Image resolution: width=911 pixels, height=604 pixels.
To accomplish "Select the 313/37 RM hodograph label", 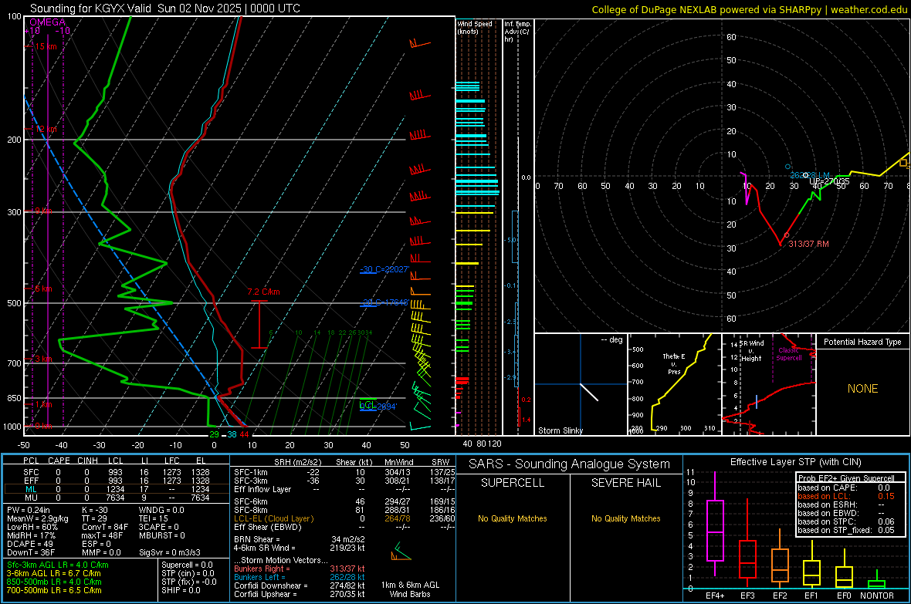I will pyautogui.click(x=808, y=244).
